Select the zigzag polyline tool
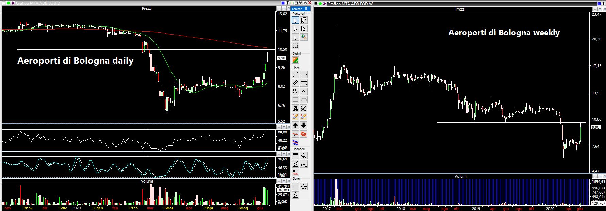 point(304,91)
